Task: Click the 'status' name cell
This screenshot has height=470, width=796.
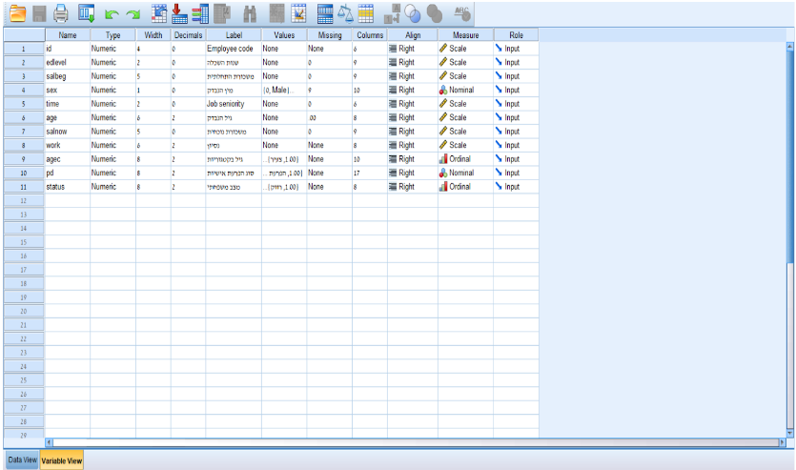Action: pos(68,187)
